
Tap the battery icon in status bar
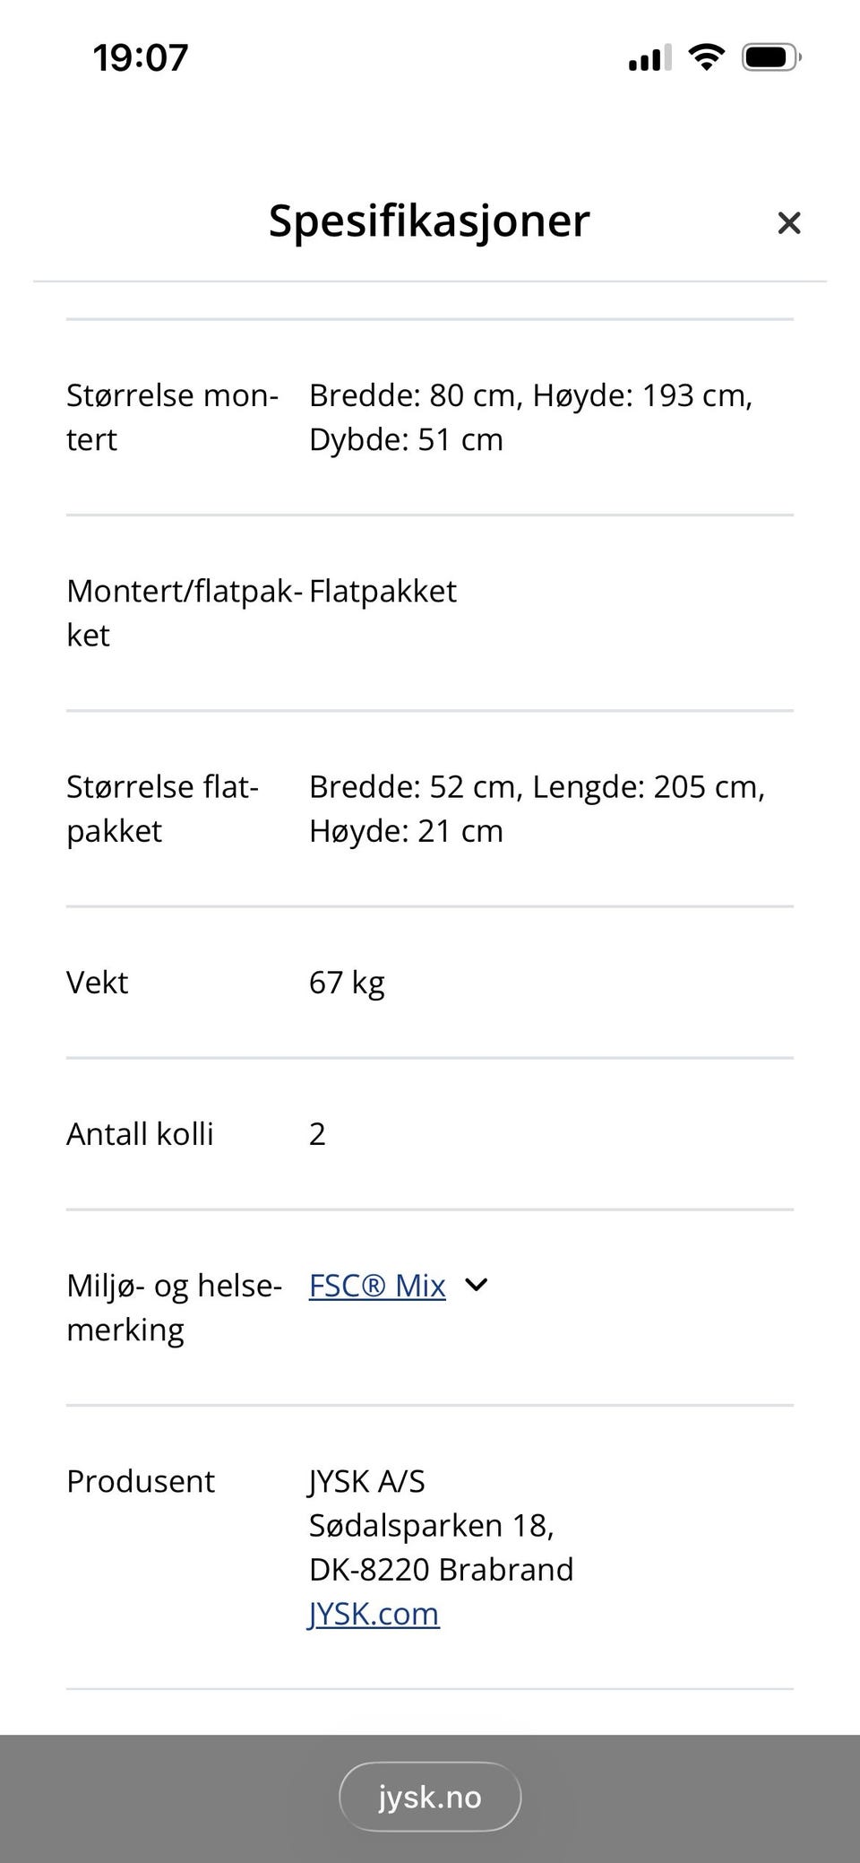point(770,58)
